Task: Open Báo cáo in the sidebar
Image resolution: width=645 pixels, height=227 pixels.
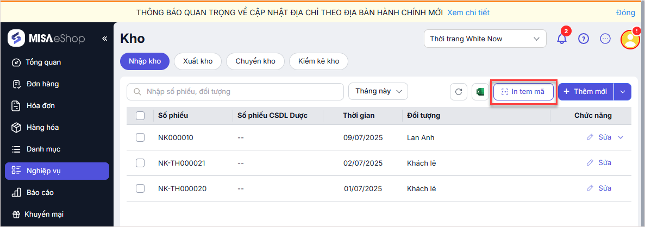Action: [40, 192]
